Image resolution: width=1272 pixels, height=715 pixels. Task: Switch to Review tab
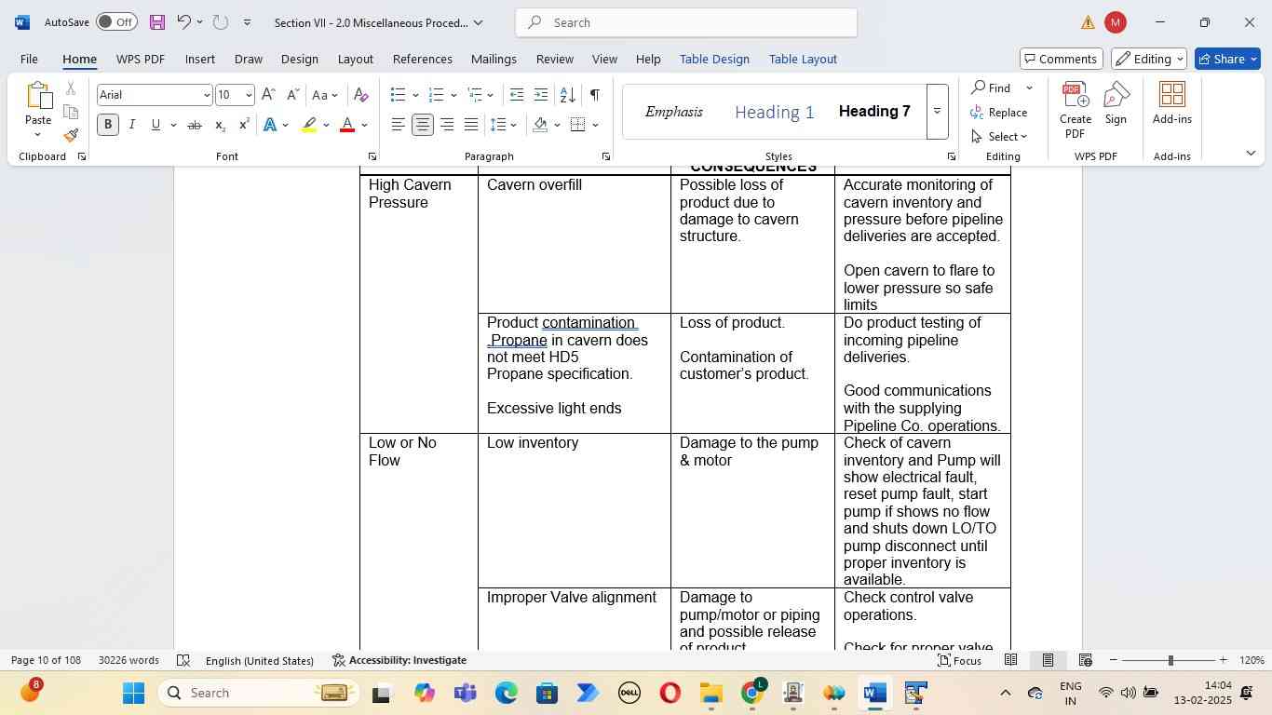tap(554, 59)
